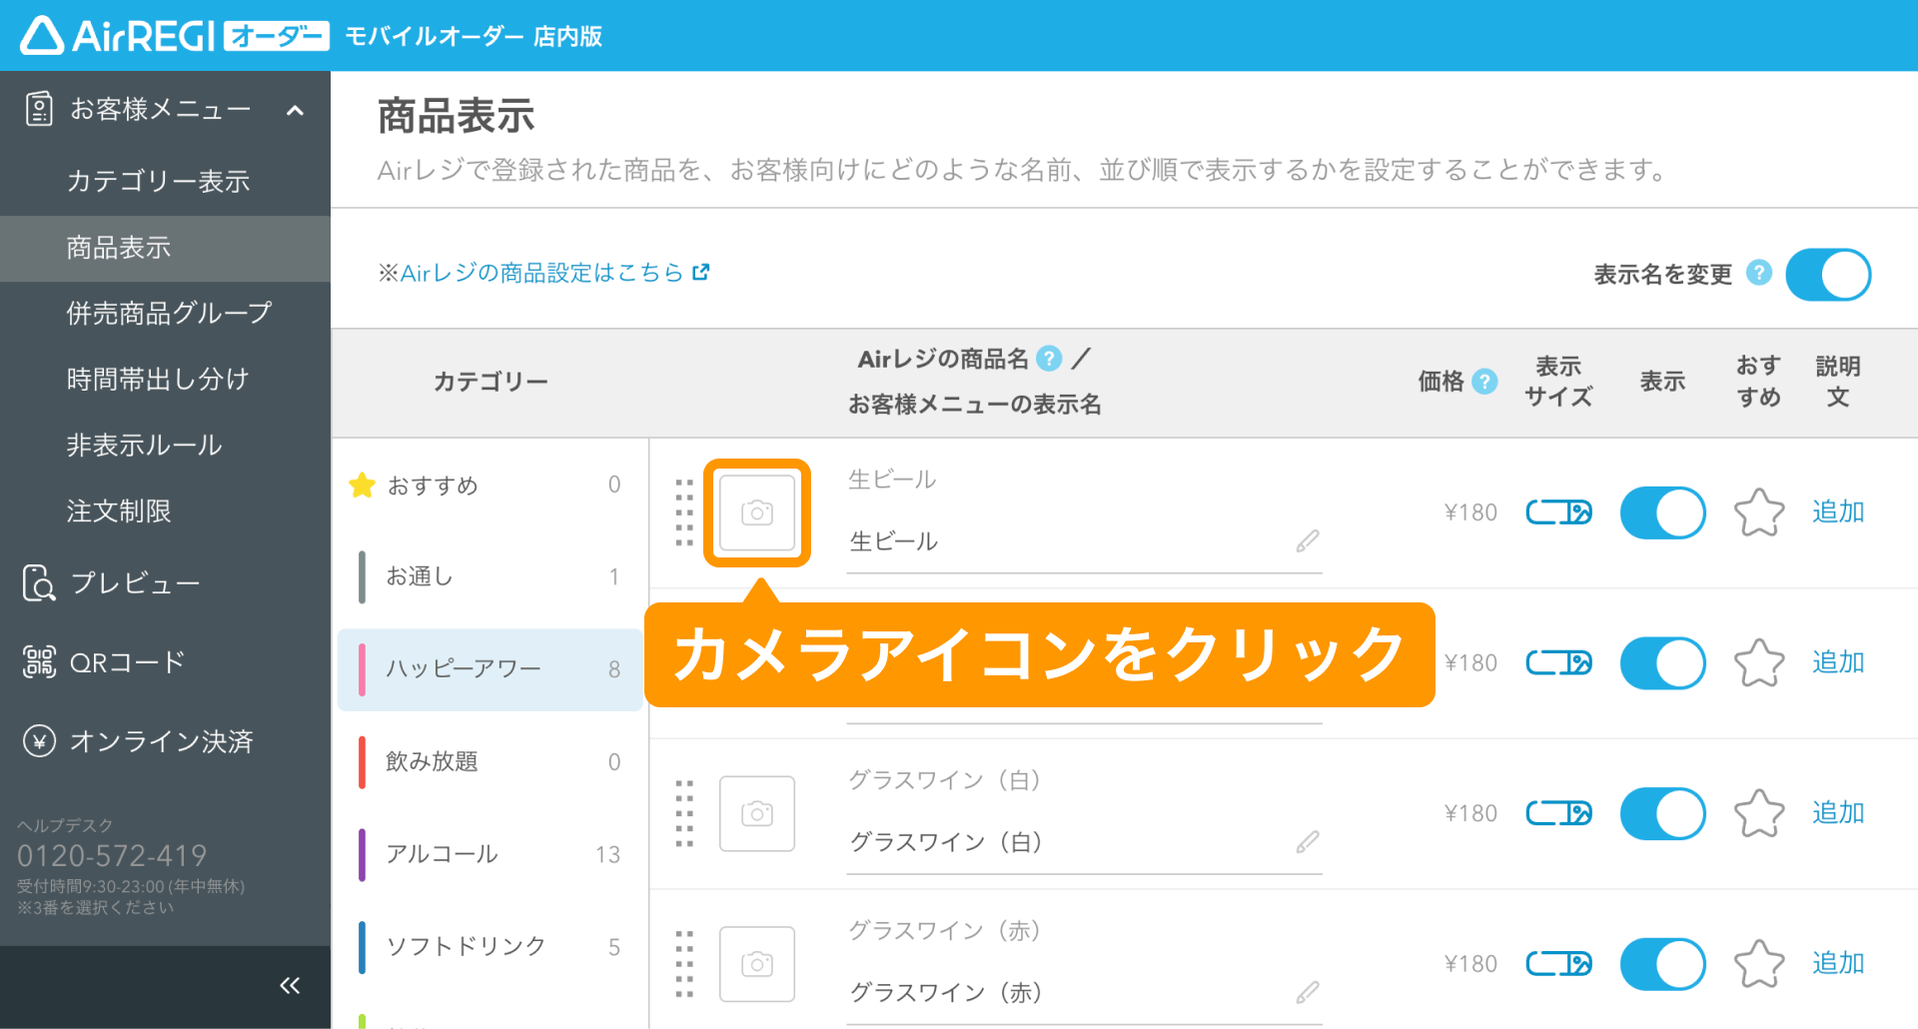Toggle the display size switch for グラスワイン（赤）
Screen dimensions: 1918x1029
point(1558,963)
